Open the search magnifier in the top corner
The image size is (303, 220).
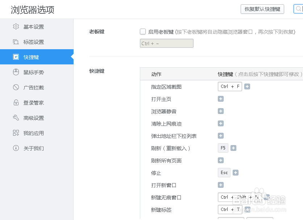tap(300, 9)
